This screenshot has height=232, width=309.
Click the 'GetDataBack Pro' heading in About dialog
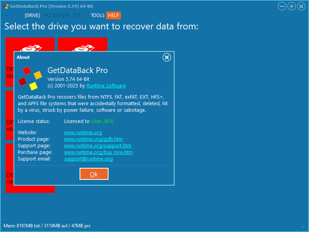(x=78, y=70)
